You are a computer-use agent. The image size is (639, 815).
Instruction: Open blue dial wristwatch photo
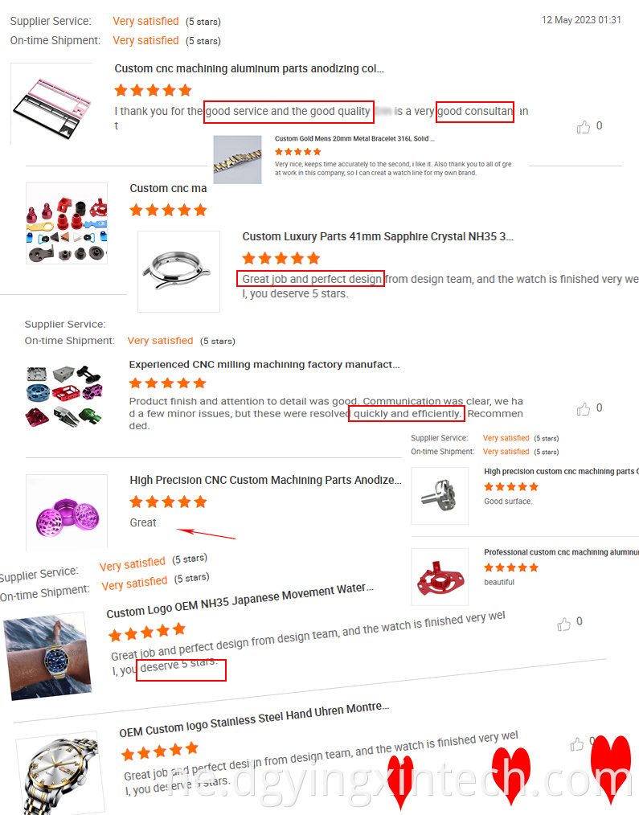point(48,657)
